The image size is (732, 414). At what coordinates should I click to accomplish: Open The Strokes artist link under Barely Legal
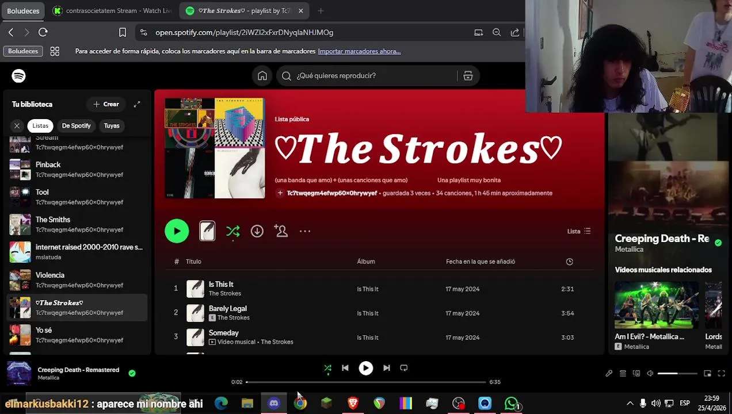point(233,317)
